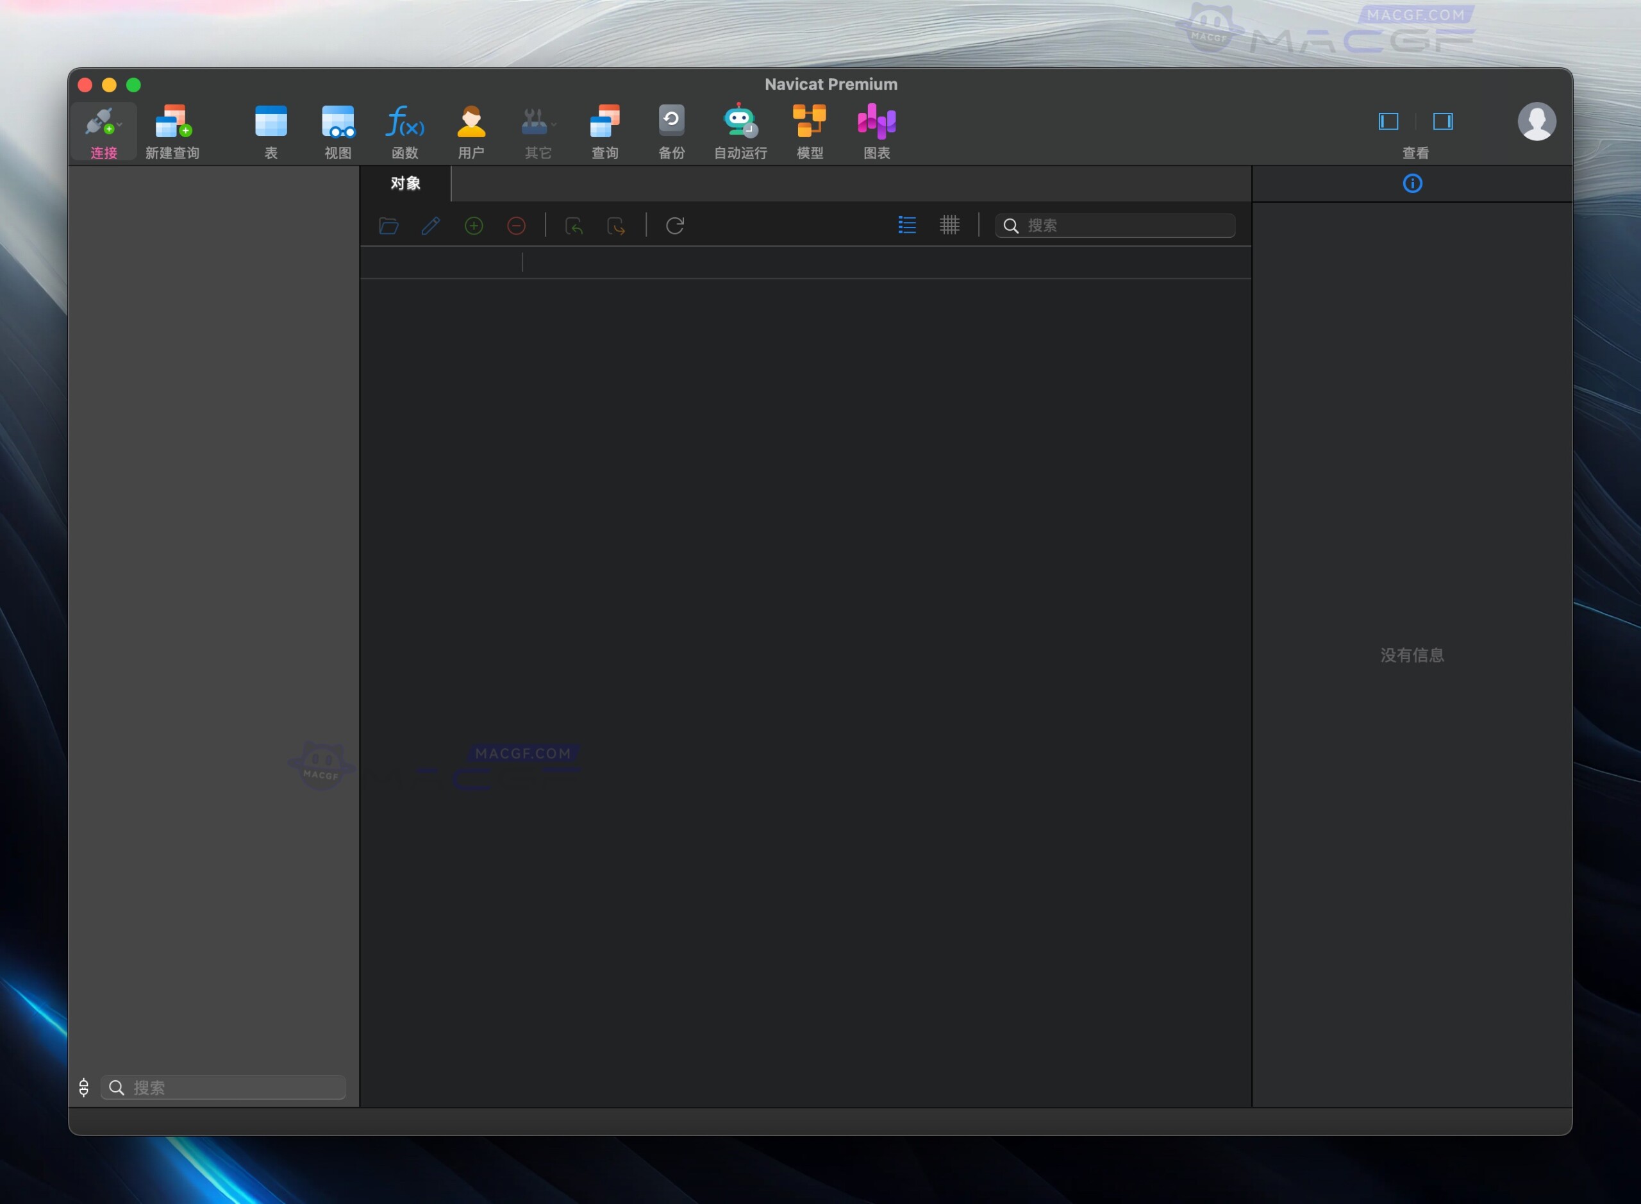This screenshot has width=1641, height=1204.
Task: Click the 自动运行 (Automation) robot icon
Action: (x=740, y=122)
